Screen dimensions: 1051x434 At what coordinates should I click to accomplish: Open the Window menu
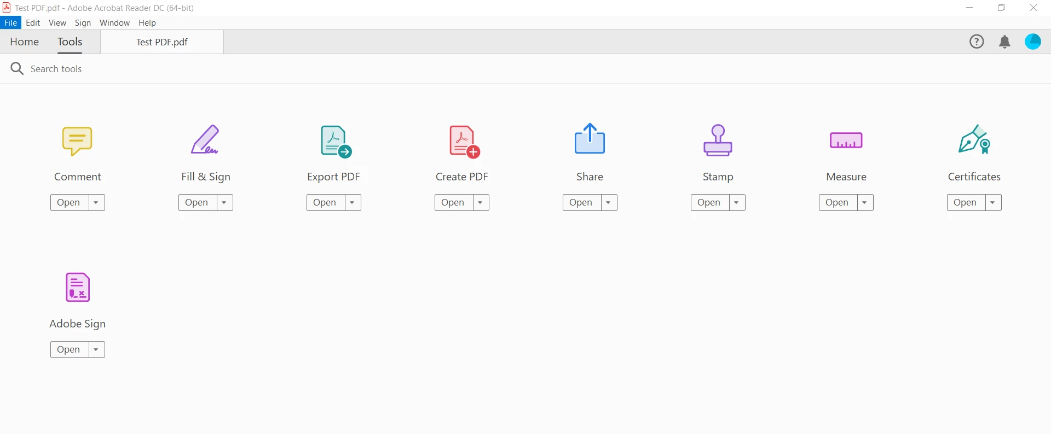tap(114, 22)
